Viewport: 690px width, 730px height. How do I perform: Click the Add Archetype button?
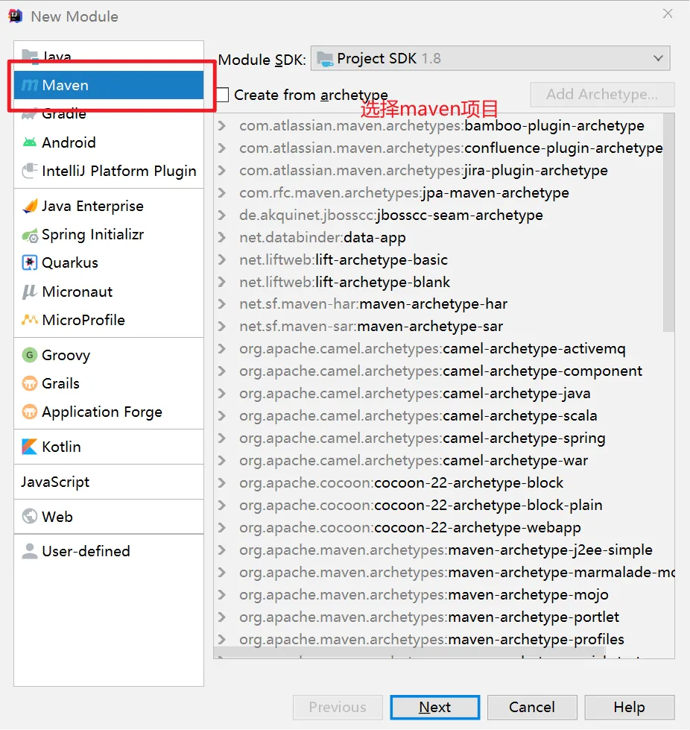pyautogui.click(x=602, y=95)
